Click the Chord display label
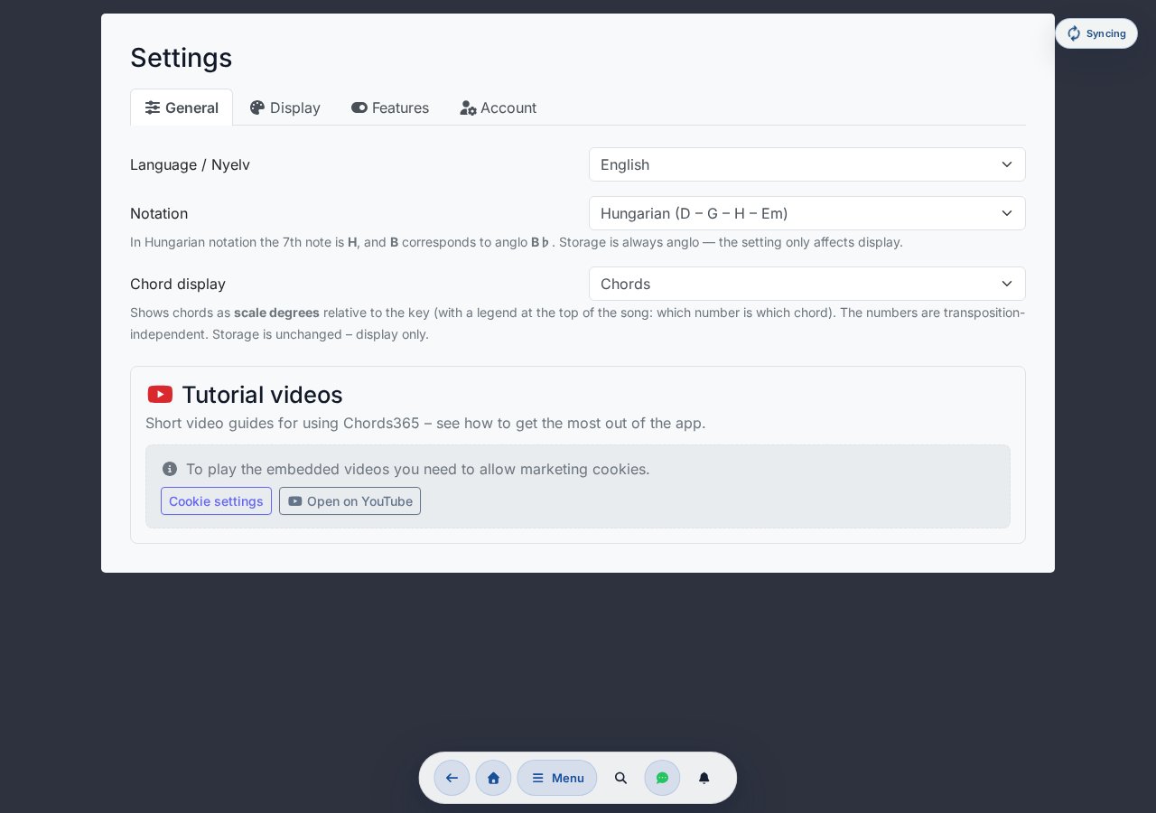 (178, 284)
